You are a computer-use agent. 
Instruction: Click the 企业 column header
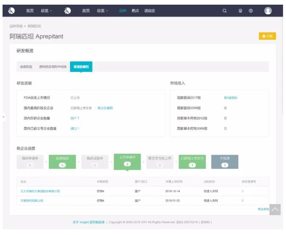pos(23,182)
